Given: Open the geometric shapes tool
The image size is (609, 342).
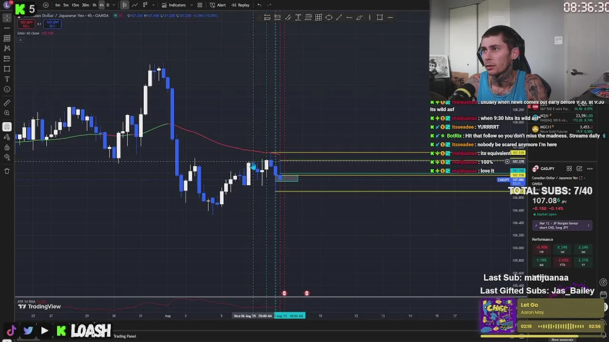Looking at the screenshot, I should [x=7, y=69].
